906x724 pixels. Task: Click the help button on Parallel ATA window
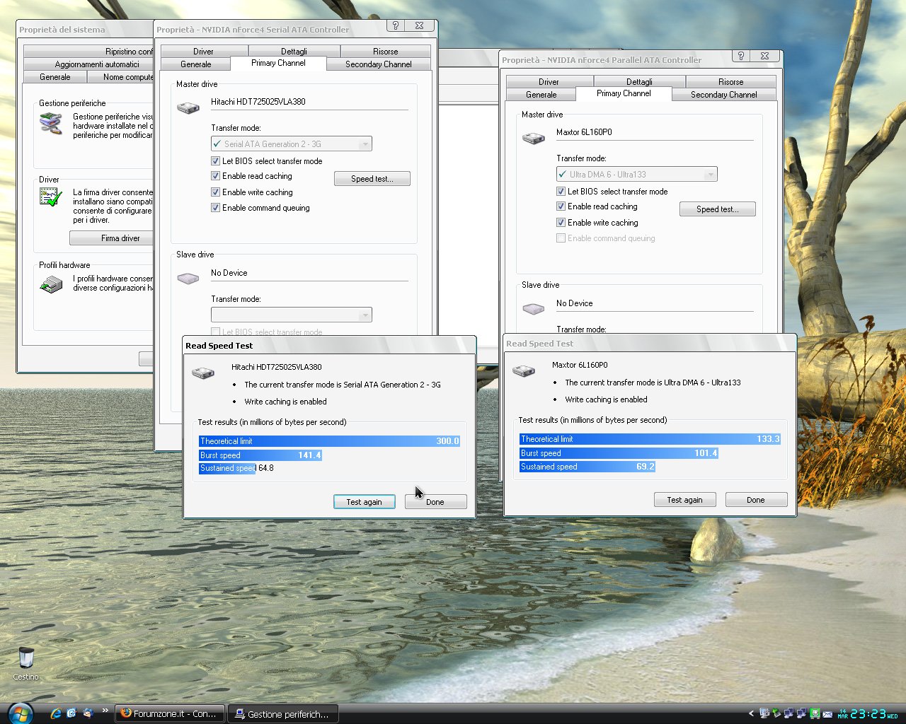(740, 56)
